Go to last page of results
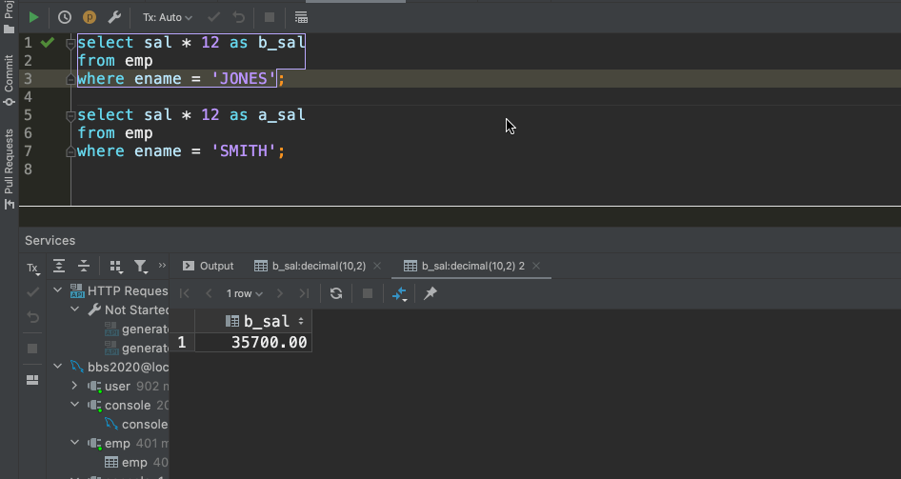This screenshot has width=901, height=479. tap(304, 293)
